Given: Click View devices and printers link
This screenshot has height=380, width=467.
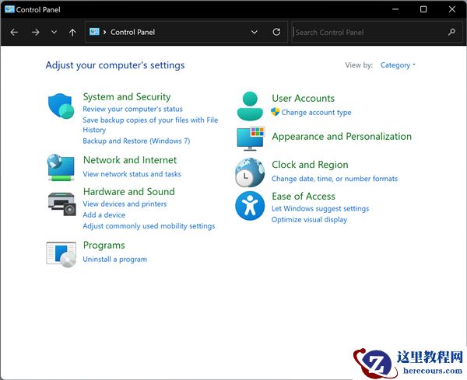Looking at the screenshot, I should [125, 204].
